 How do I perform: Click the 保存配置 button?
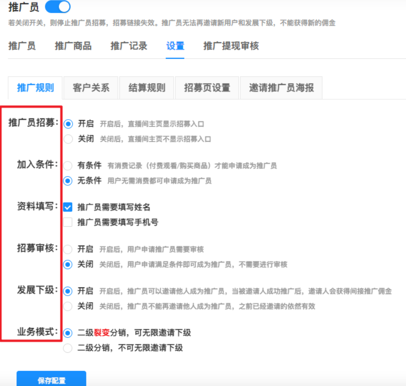pos(51,380)
